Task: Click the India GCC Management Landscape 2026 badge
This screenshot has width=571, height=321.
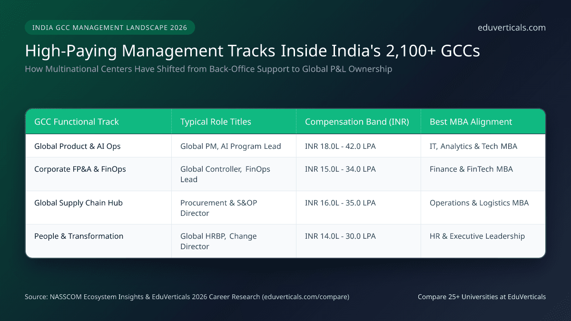Action: [x=110, y=28]
